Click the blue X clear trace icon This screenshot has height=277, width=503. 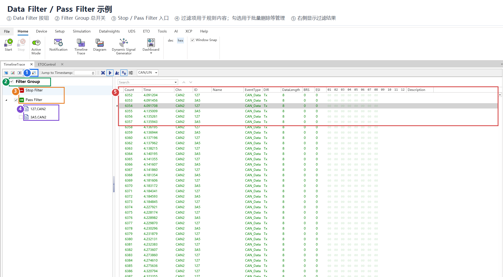[103, 73]
